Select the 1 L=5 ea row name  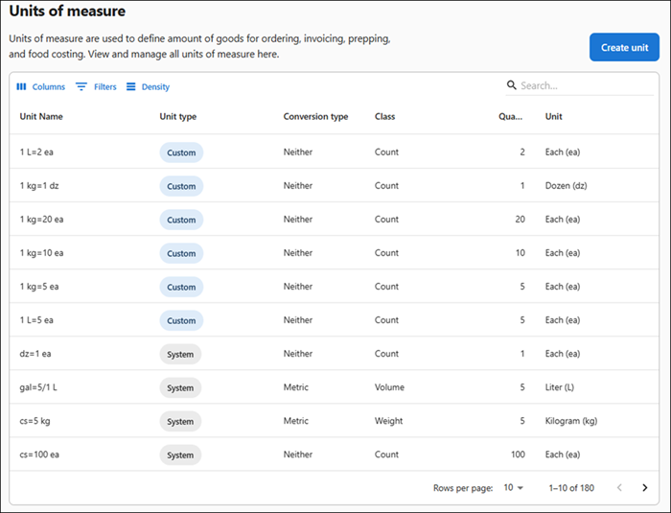pyautogui.click(x=36, y=320)
